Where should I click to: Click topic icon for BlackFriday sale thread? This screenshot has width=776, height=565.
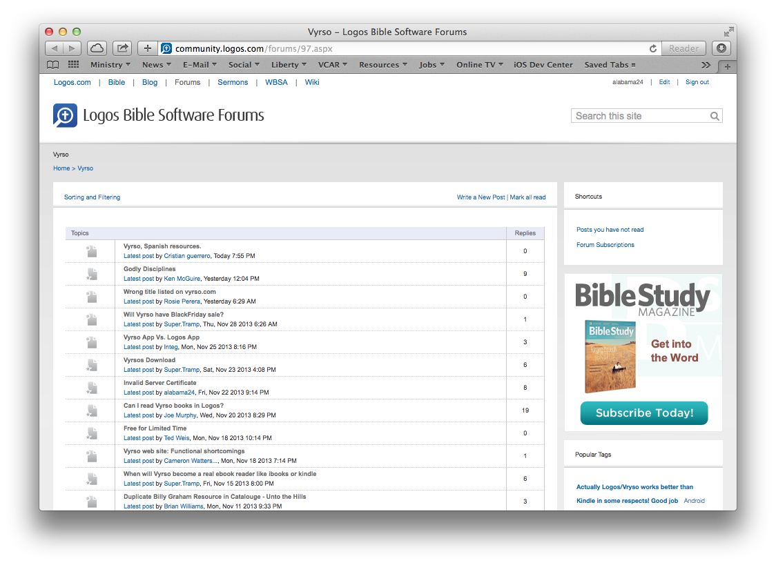pos(92,319)
